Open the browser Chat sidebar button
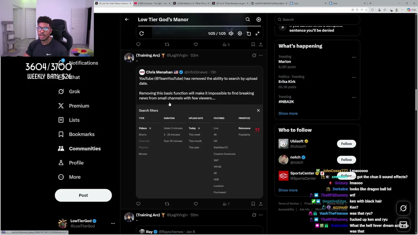 tap(411, 10)
